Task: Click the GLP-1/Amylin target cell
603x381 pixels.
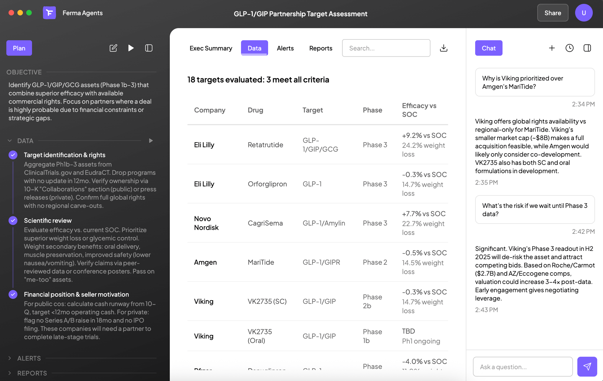Action: coord(324,223)
